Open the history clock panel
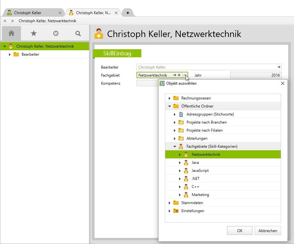Image resolution: width=294 pixels, height=244 pixels. (56, 33)
